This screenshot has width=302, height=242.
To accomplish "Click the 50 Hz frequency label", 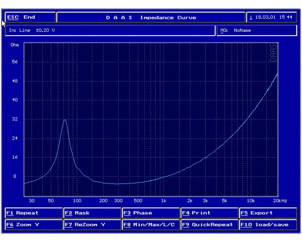I will (51, 201).
